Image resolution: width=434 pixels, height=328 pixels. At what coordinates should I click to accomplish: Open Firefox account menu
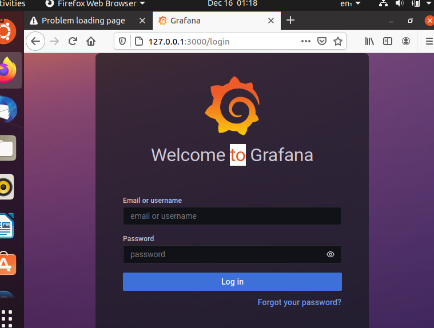coord(406,42)
